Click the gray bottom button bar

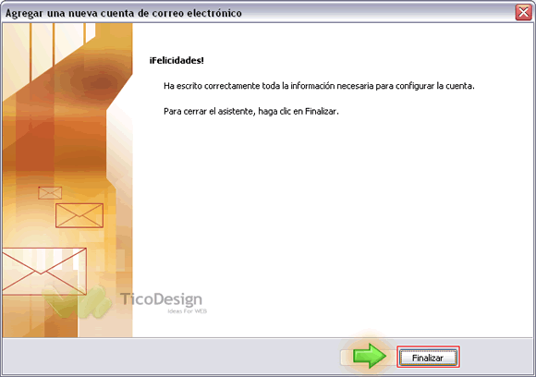171,356
